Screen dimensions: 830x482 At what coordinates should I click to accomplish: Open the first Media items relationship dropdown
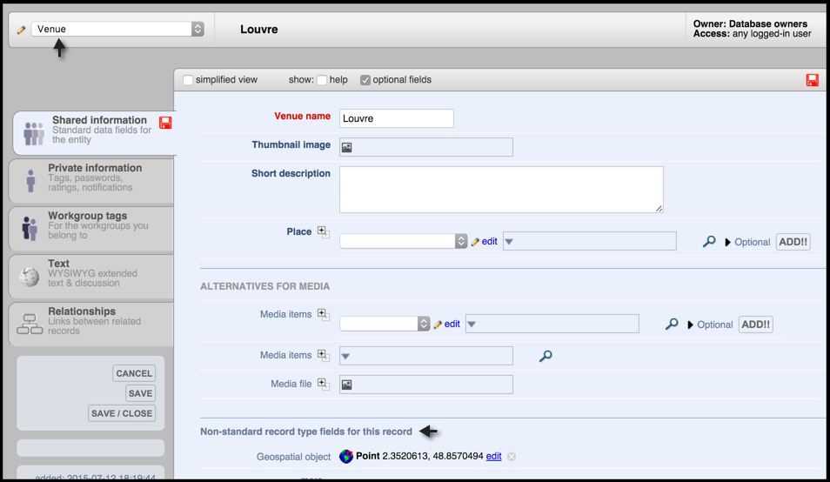click(385, 324)
